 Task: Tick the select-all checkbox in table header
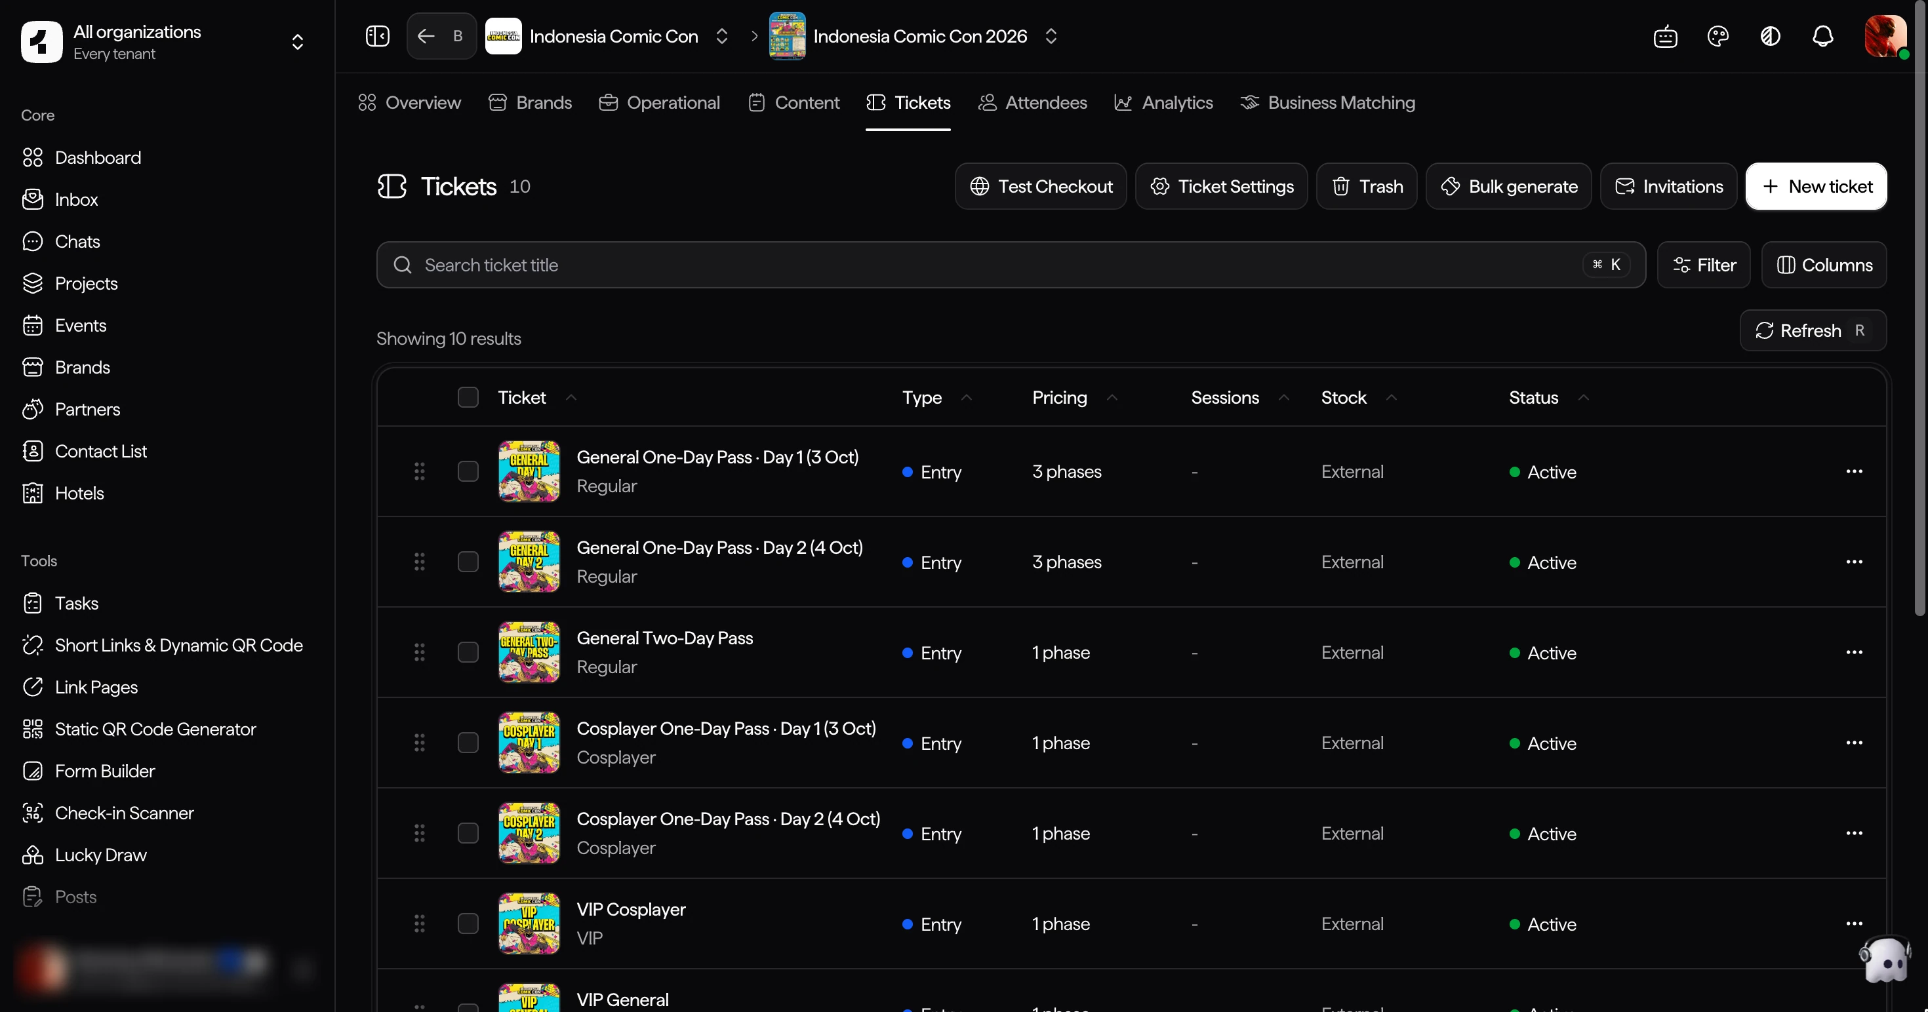pyautogui.click(x=468, y=397)
